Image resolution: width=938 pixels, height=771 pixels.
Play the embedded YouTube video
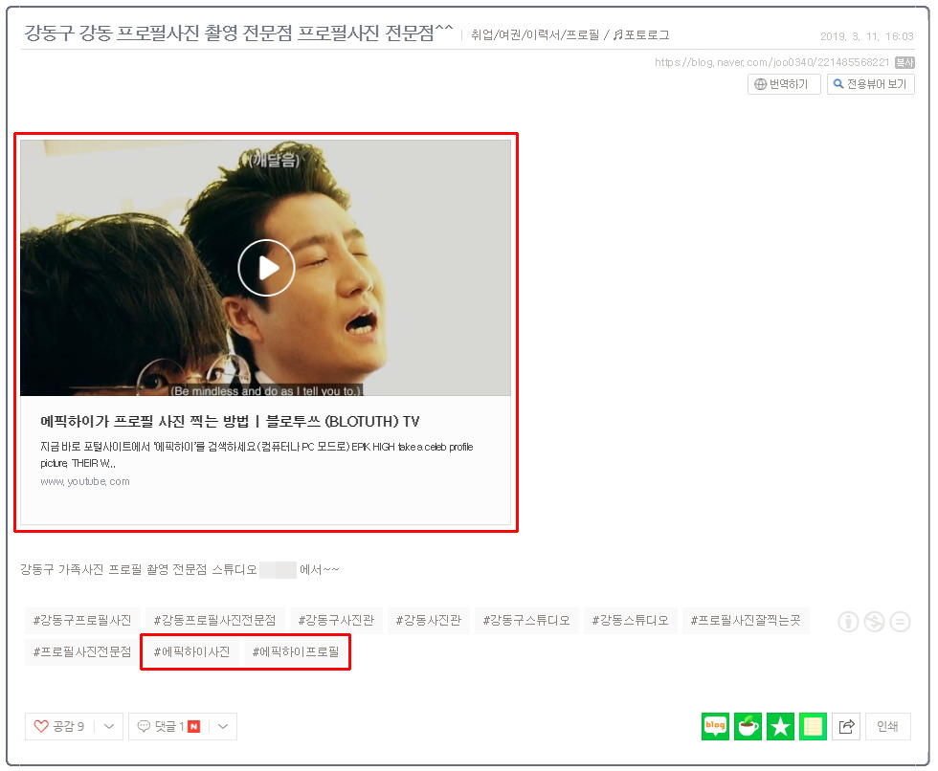point(266,268)
